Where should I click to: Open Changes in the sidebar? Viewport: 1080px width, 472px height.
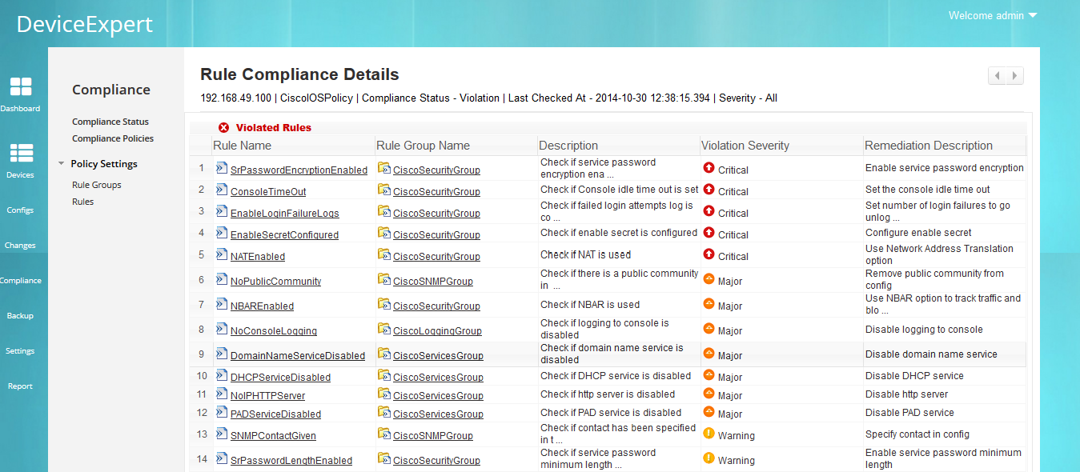(x=21, y=246)
